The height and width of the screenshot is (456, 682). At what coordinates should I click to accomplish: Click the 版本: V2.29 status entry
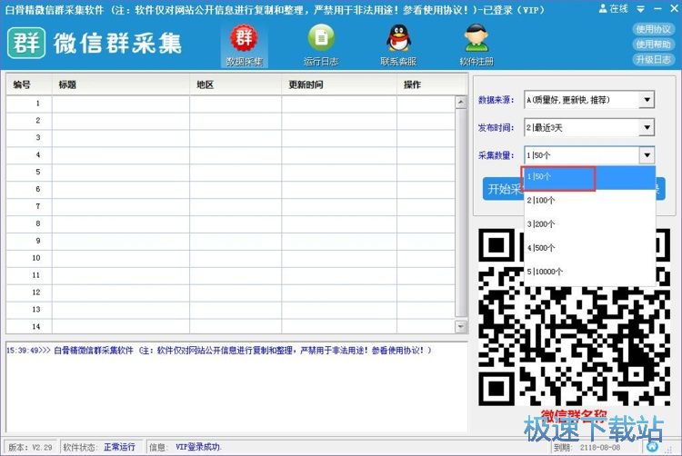[x=30, y=447]
